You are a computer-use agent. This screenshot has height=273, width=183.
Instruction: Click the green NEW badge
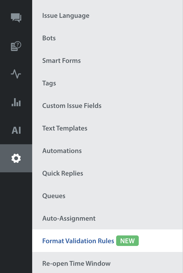[x=127, y=241]
